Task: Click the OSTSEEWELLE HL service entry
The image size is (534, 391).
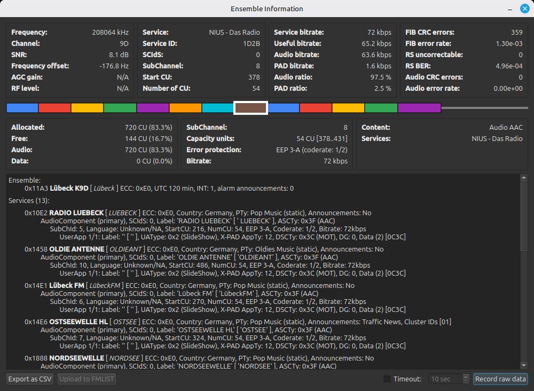Action: [78, 322]
